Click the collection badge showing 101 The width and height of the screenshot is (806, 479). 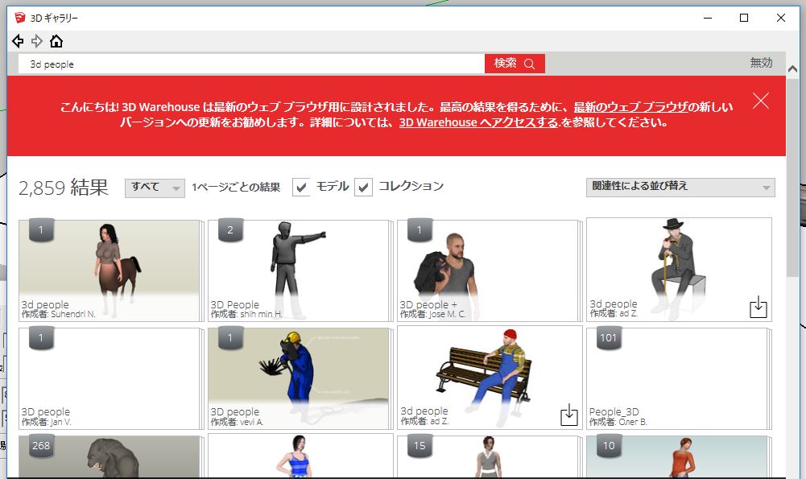609,338
